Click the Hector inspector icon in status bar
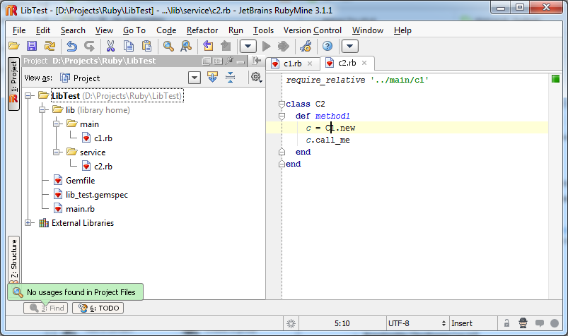This screenshot has height=336, width=568. point(523,323)
